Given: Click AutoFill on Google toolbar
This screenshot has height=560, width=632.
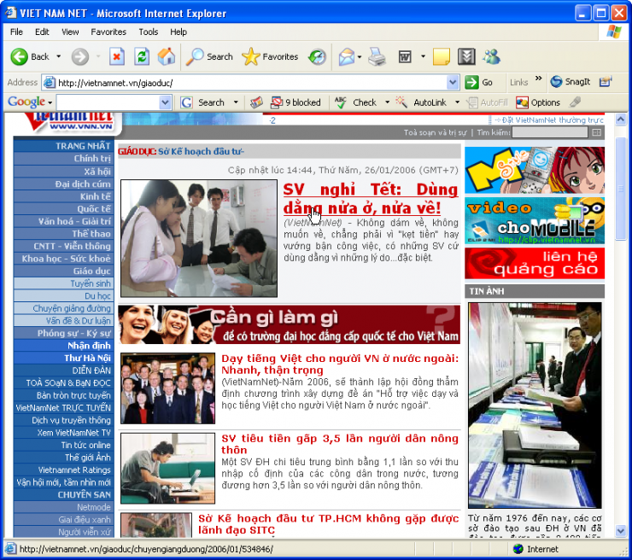Looking at the screenshot, I should click(x=488, y=102).
